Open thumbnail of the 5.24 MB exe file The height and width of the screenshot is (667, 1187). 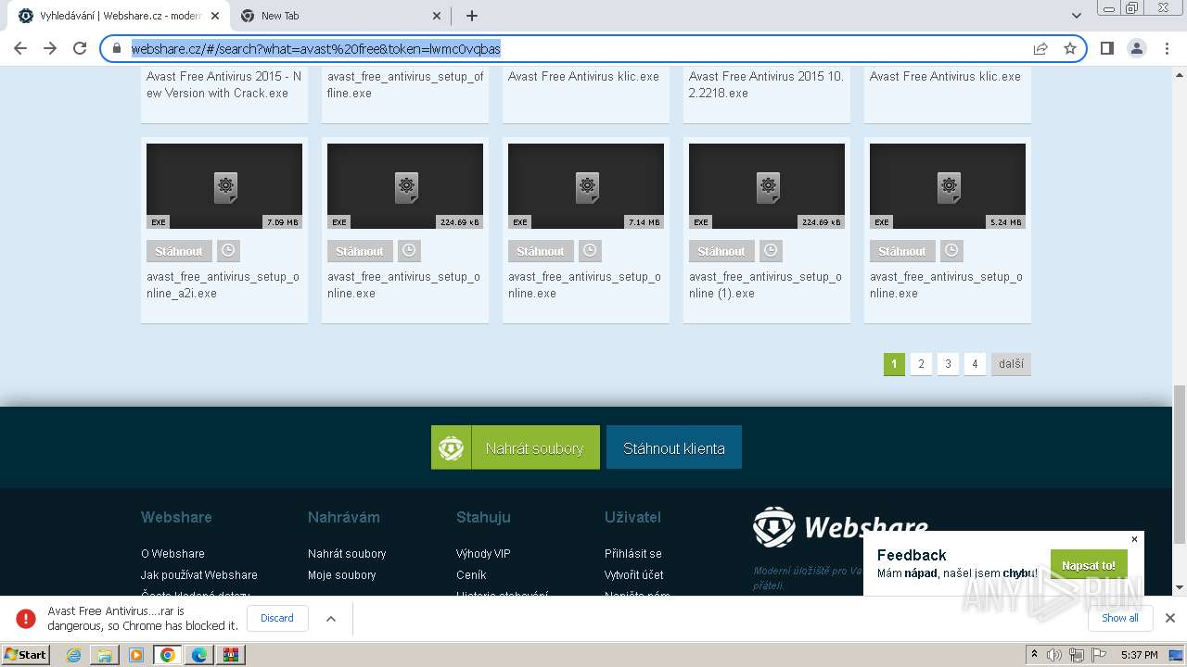(948, 186)
